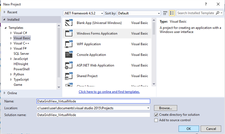Select HDInsight in templates tree

click(21, 64)
